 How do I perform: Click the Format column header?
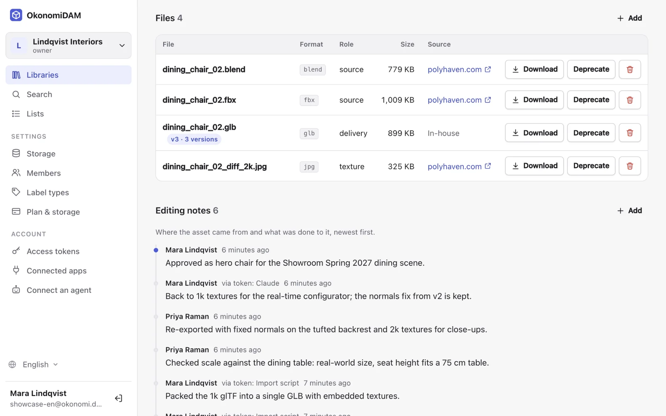pyautogui.click(x=311, y=44)
